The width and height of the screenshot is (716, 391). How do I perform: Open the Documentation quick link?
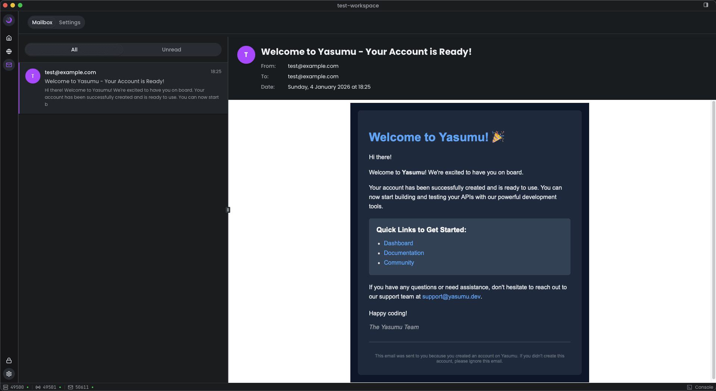[x=404, y=253]
